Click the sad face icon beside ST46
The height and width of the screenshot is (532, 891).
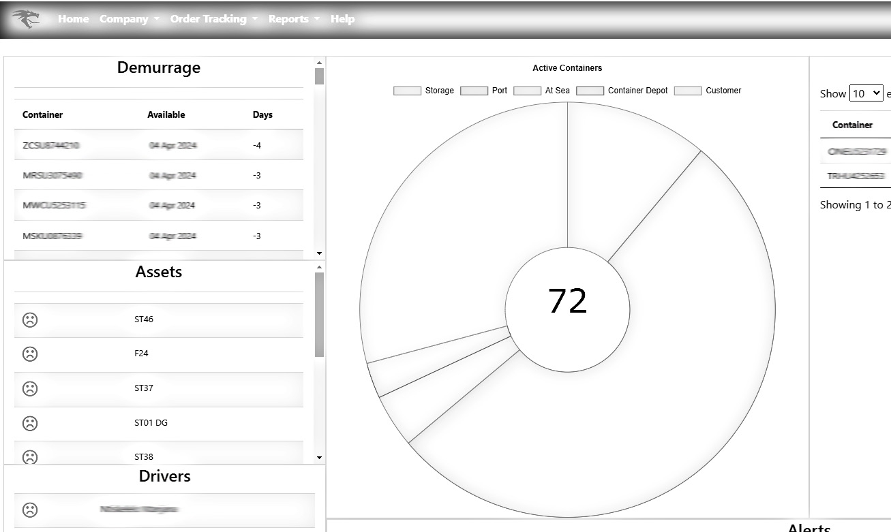30,319
